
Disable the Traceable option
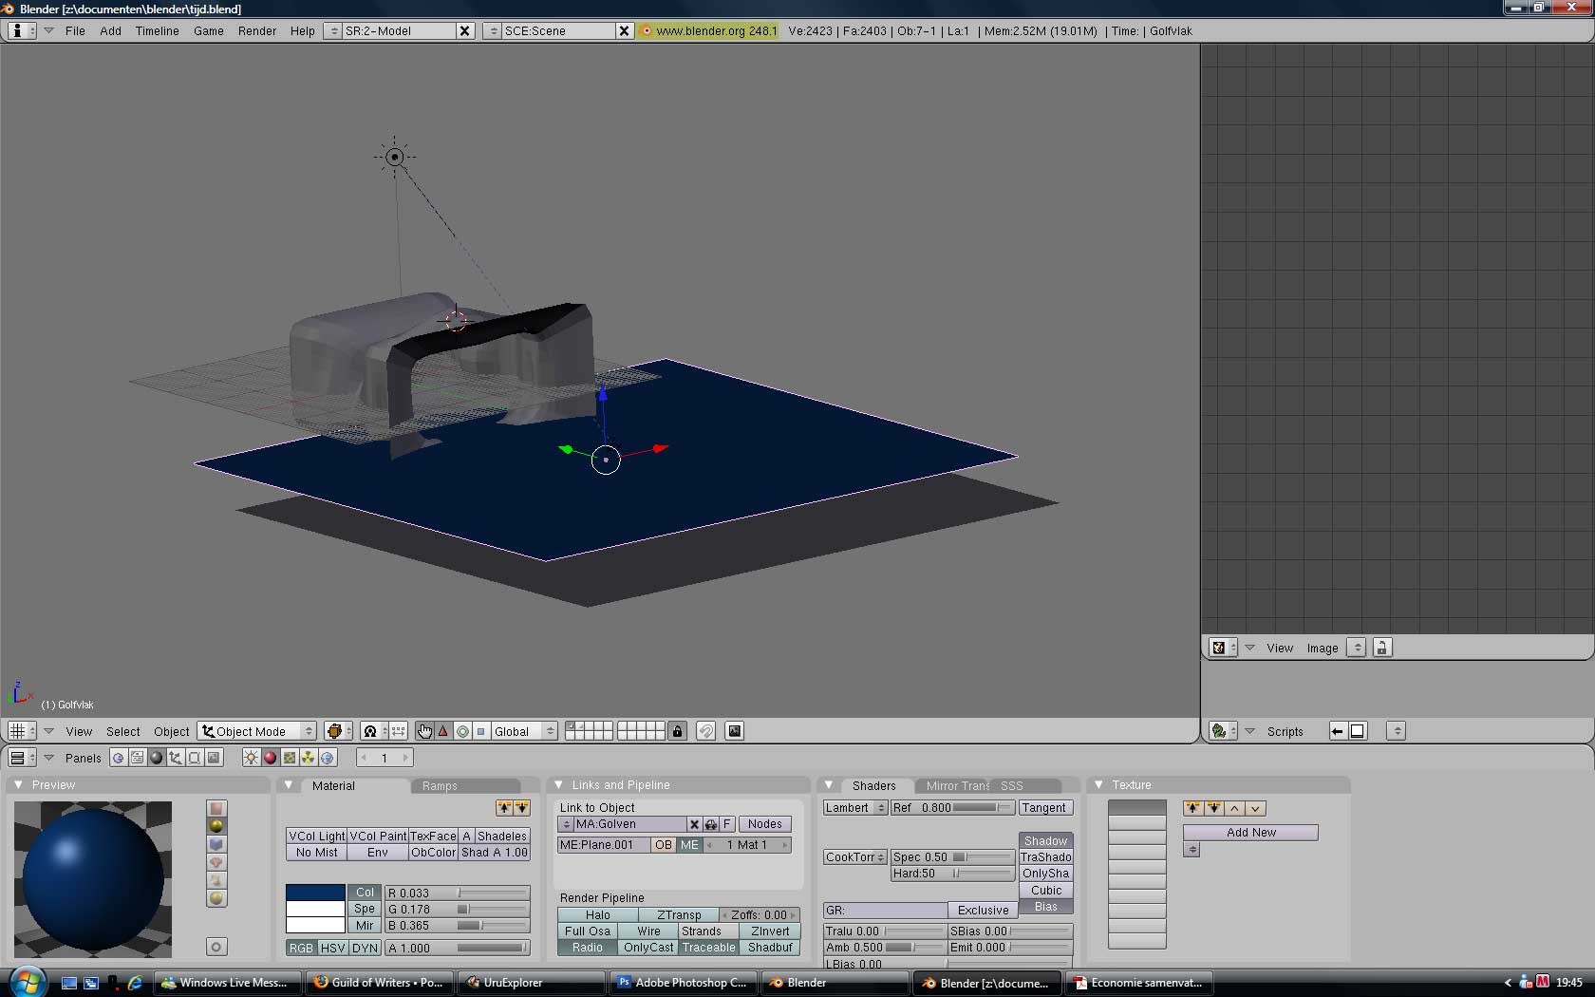[x=708, y=948]
